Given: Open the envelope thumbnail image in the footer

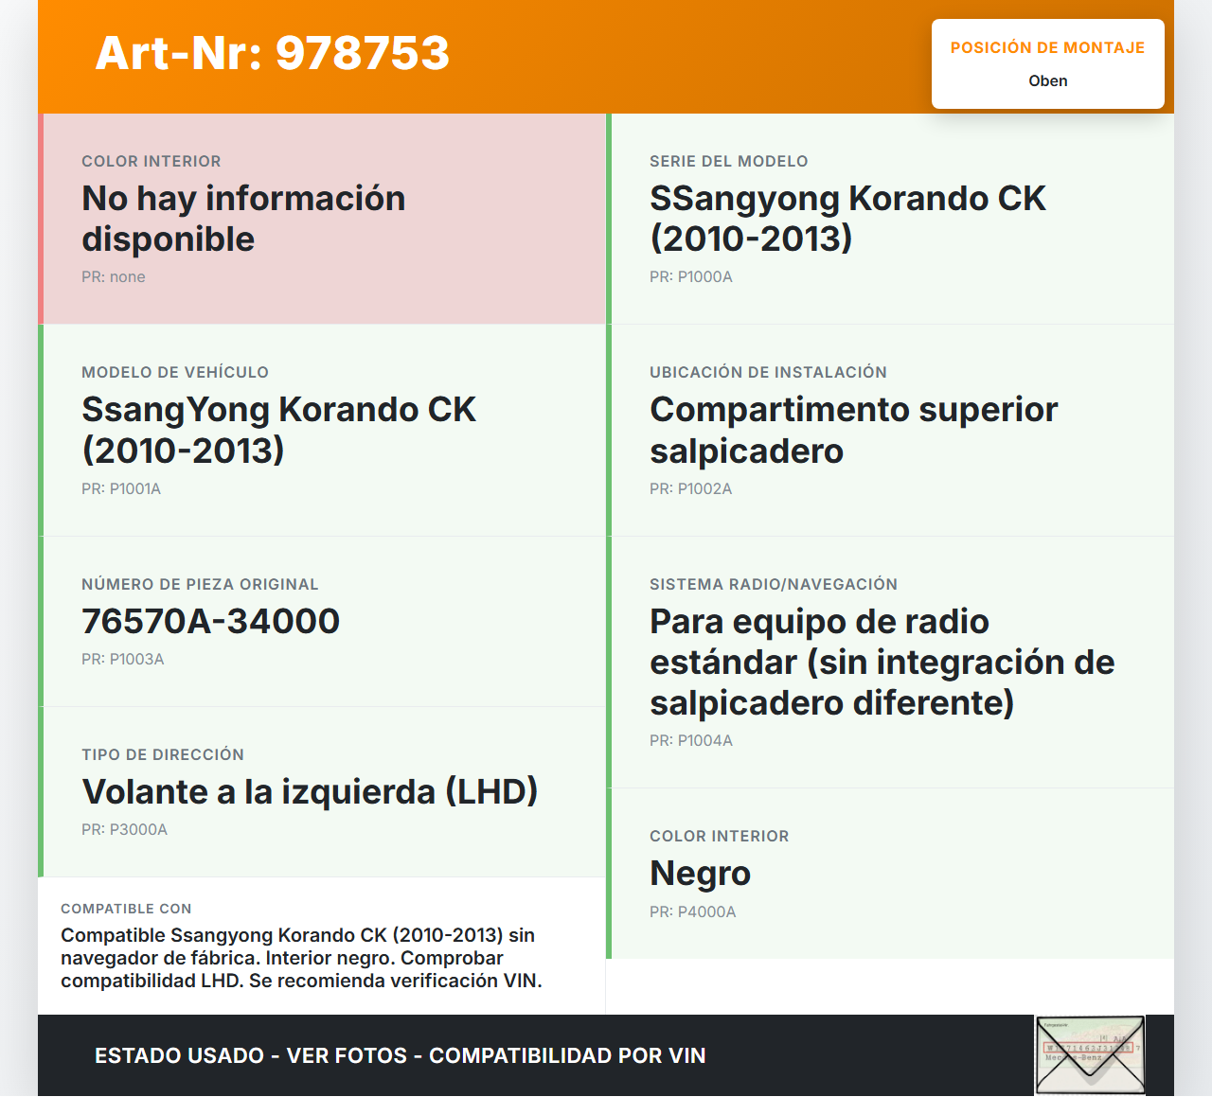Looking at the screenshot, I should pyautogui.click(x=1090, y=1055).
